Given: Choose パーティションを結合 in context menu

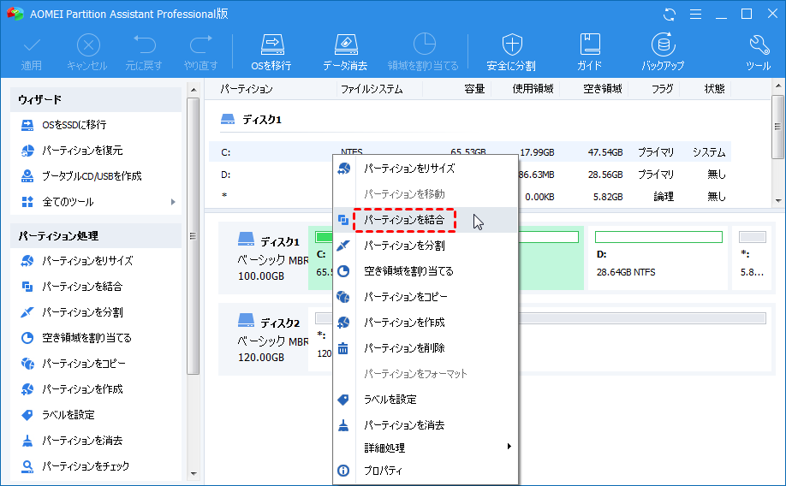Looking at the screenshot, I should coord(426,220).
